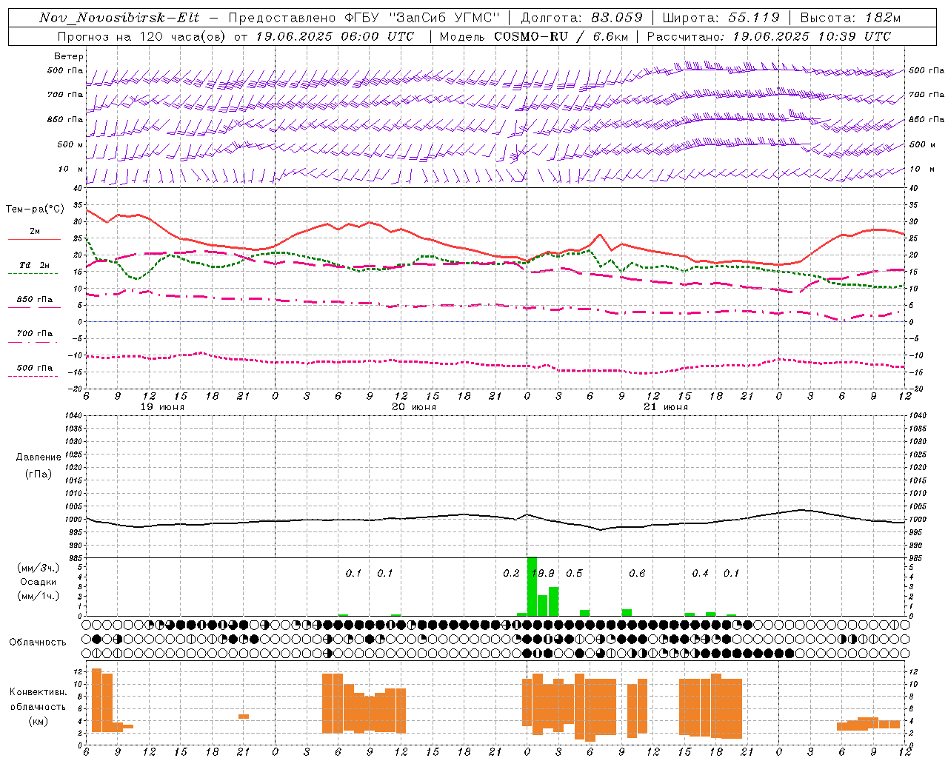
Task: Click the 19 июня date label
Action: pos(162,407)
